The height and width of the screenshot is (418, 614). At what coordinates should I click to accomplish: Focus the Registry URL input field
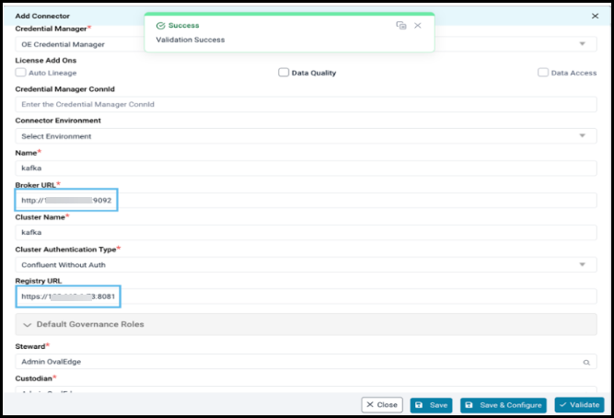click(x=304, y=297)
